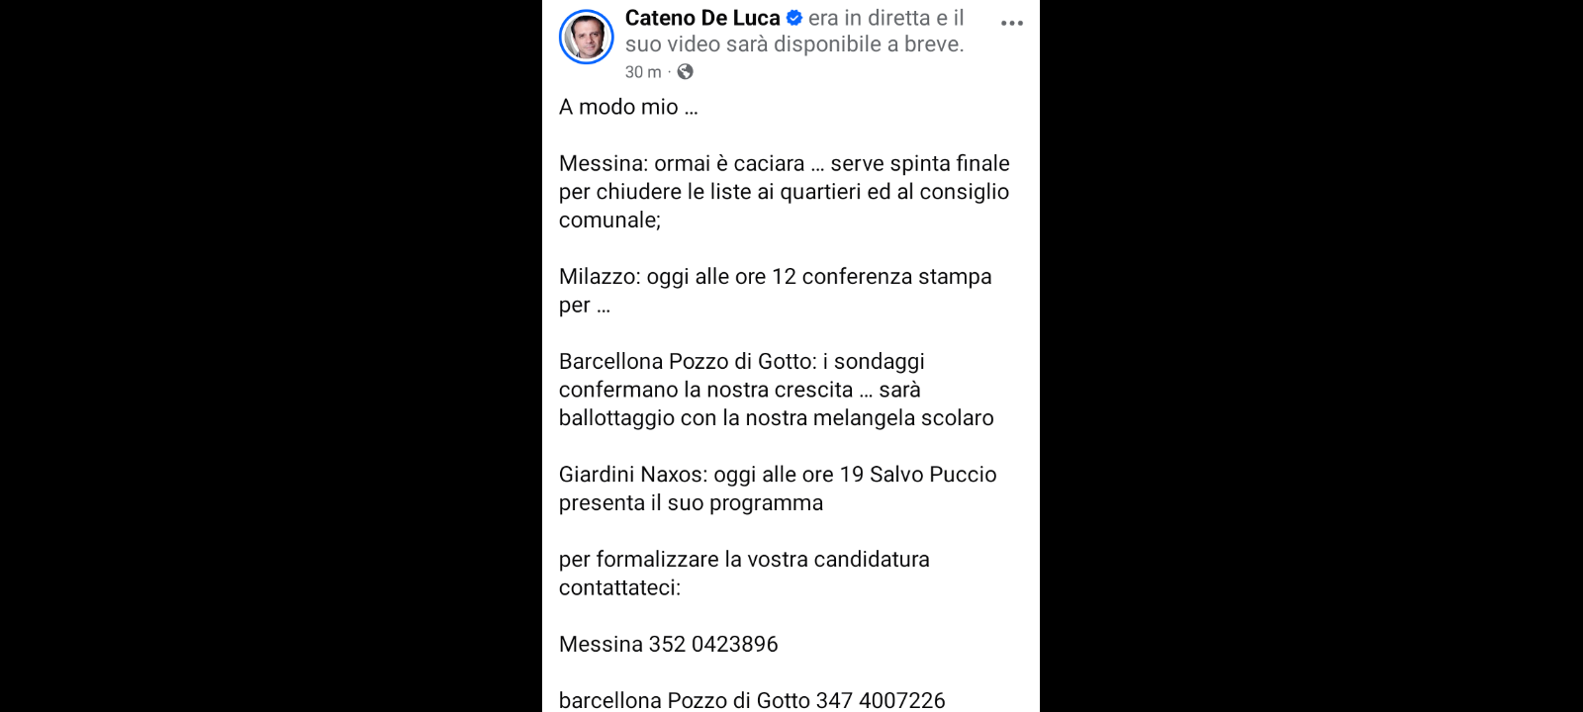Open the Cateno De Luca profile name
1583x712 pixels.
pyautogui.click(x=702, y=18)
